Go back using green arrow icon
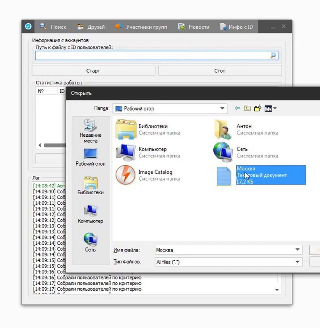This screenshot has height=328, width=320. 237,108
